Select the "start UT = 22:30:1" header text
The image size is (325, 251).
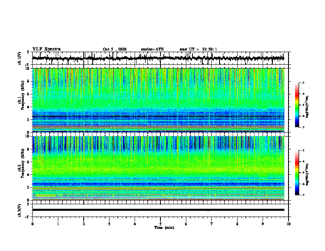click(x=198, y=49)
